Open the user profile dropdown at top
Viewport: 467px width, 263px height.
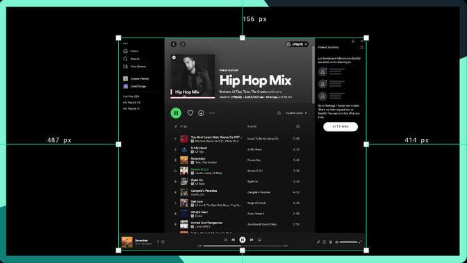click(297, 44)
